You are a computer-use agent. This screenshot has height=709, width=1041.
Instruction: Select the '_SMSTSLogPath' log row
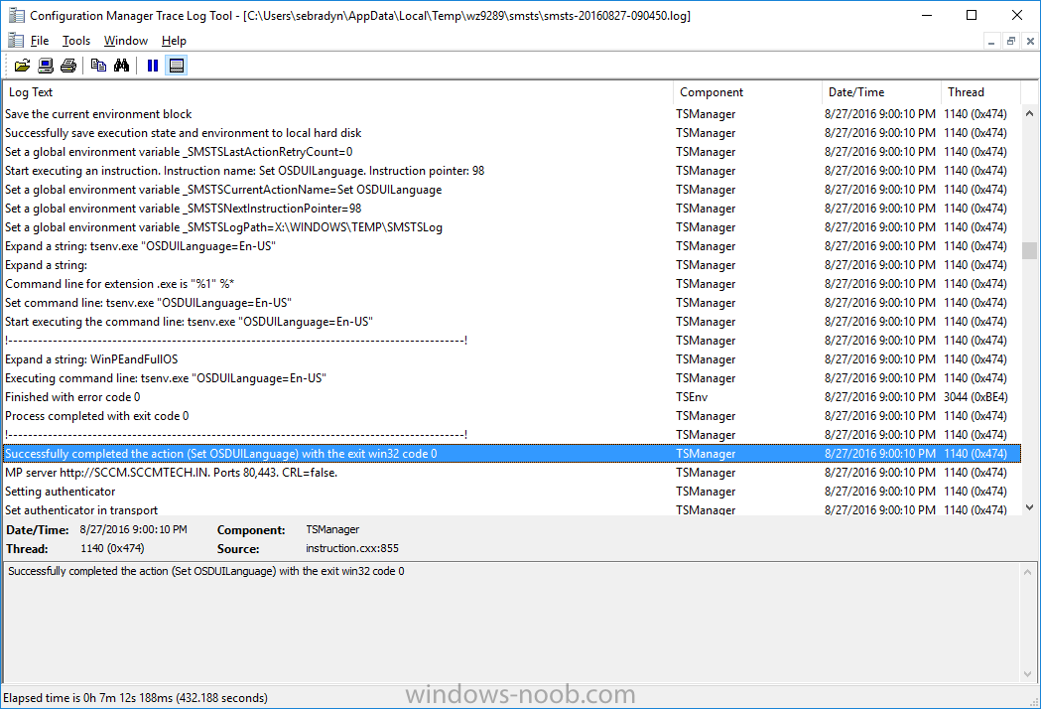pos(511,227)
